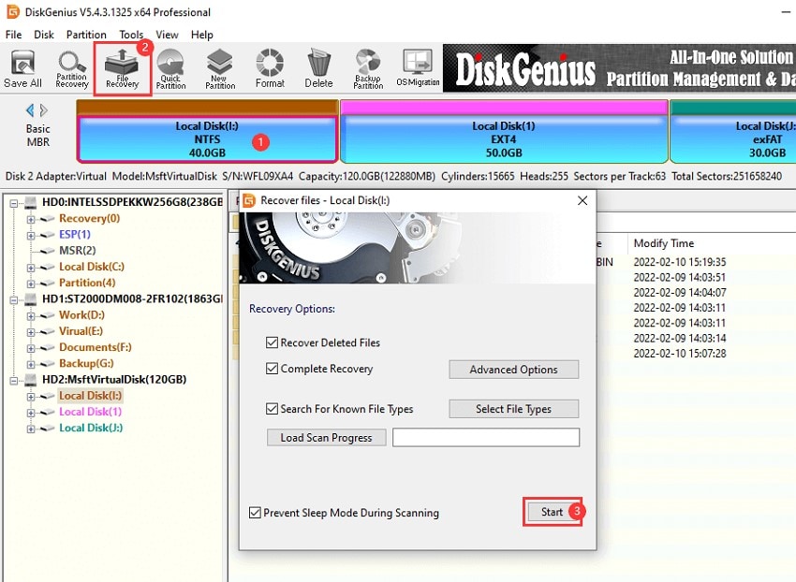Click drive icon beside Backup(G:)
This screenshot has height=582, width=796.
click(x=48, y=363)
